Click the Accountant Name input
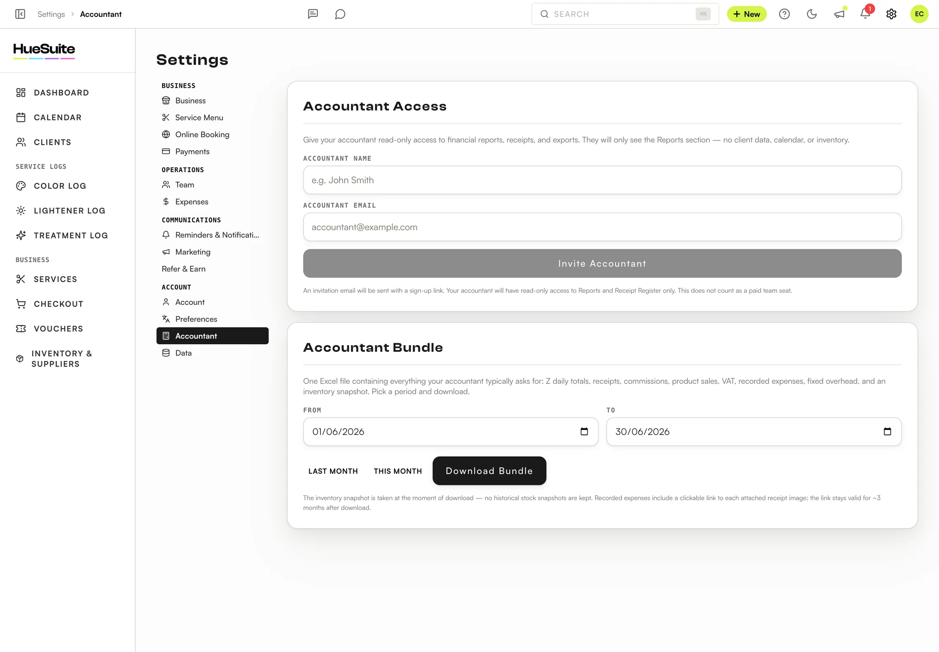The image size is (939, 652). [x=602, y=180]
